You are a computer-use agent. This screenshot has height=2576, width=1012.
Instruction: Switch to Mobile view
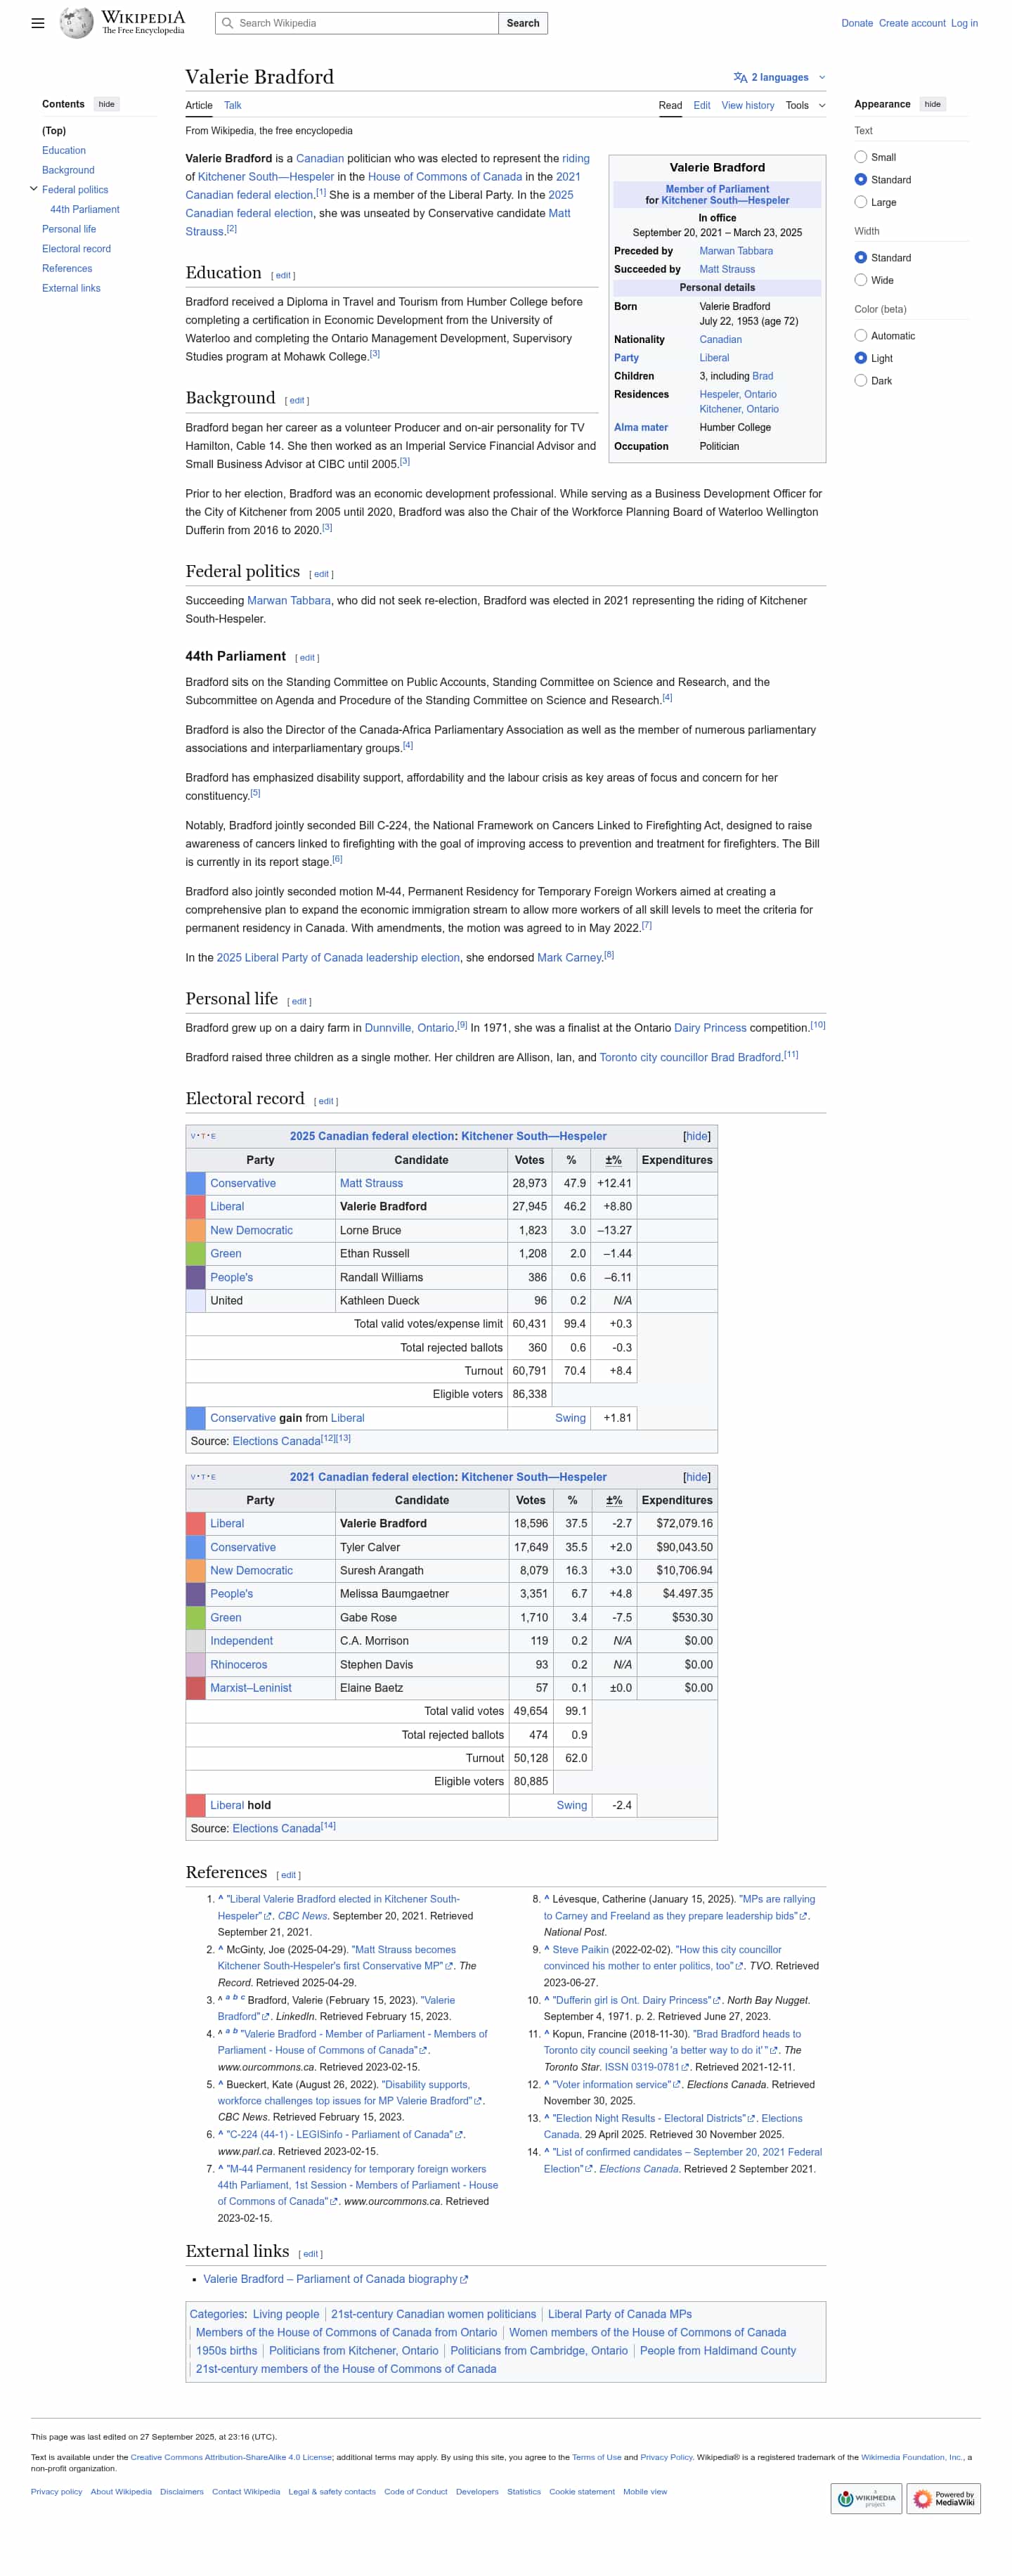tap(645, 2491)
